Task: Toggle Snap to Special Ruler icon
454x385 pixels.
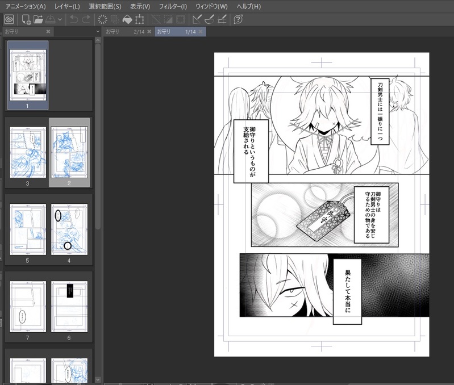Action: (209, 20)
